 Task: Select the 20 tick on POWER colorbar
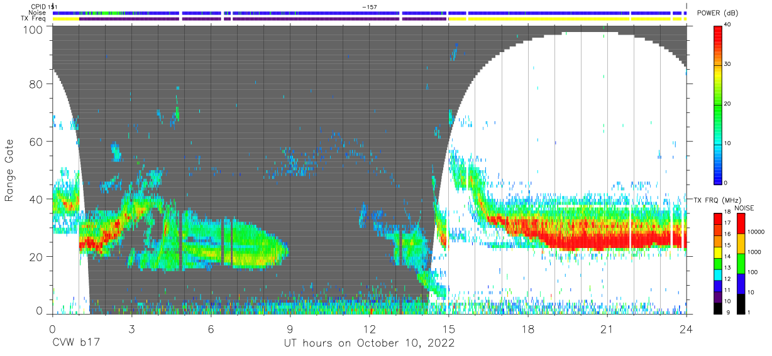(x=727, y=104)
